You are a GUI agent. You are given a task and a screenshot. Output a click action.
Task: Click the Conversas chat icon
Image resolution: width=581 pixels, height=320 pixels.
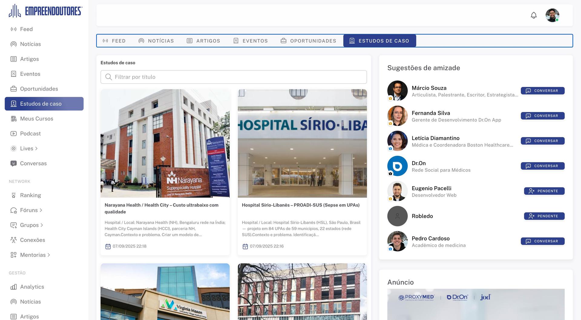coord(14,163)
